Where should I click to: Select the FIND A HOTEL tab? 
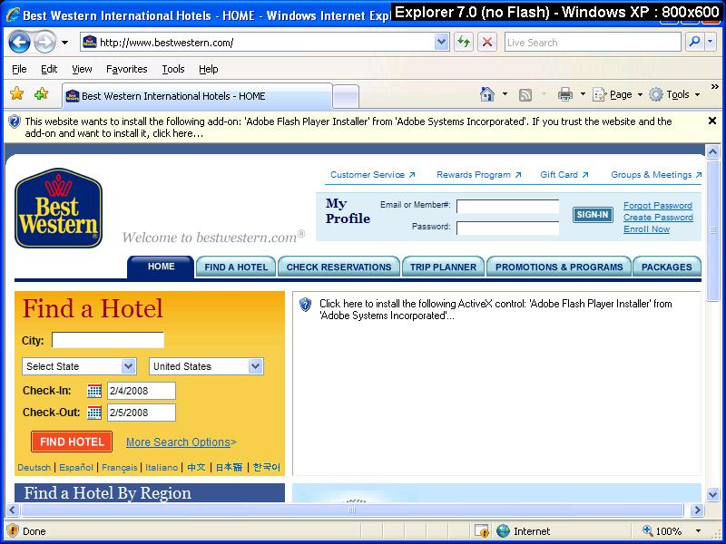click(236, 267)
